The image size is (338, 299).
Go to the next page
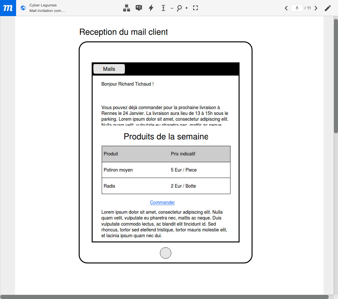click(x=316, y=8)
